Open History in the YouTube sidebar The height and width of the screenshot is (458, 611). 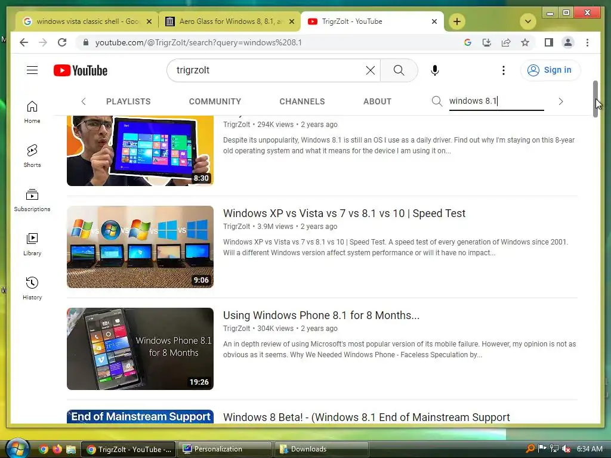(x=32, y=288)
